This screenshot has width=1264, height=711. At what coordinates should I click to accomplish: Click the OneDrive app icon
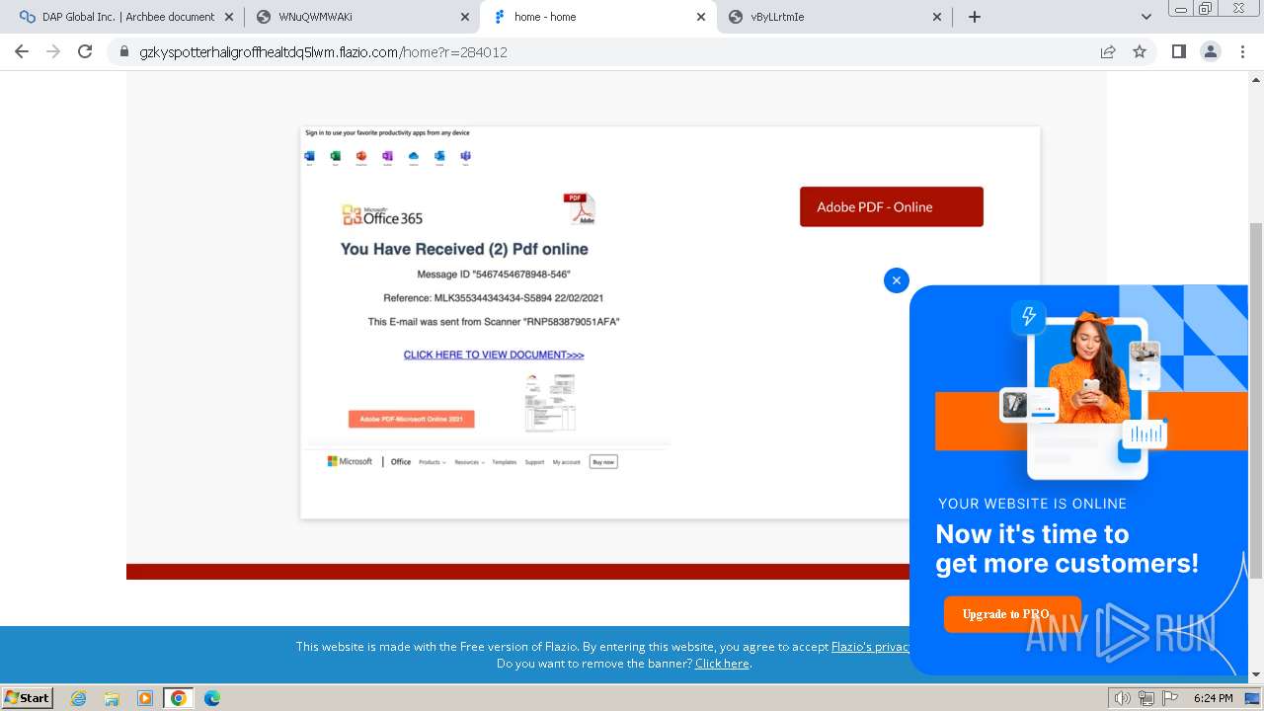[414, 157]
